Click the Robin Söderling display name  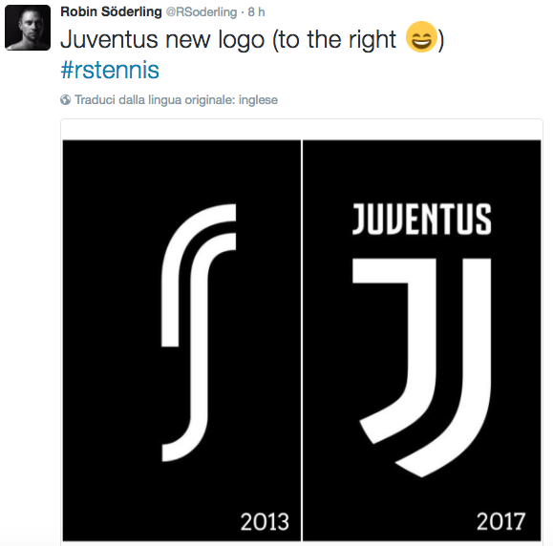point(111,11)
